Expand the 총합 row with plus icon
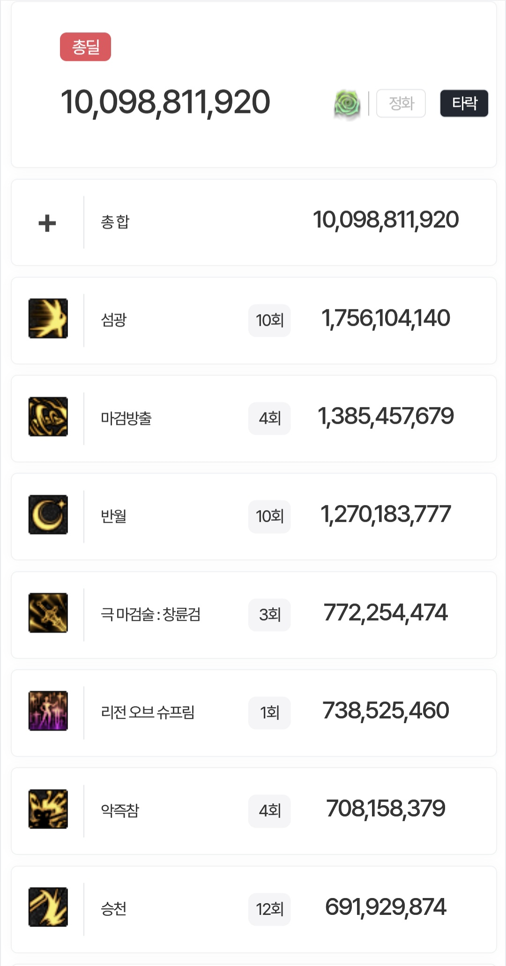The image size is (506, 966). pos(47,223)
